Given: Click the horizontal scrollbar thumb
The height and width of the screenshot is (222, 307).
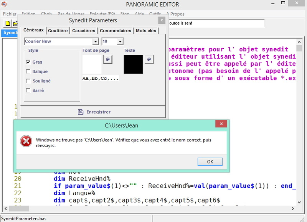Looking at the screenshot, I should [x=19, y=209].
